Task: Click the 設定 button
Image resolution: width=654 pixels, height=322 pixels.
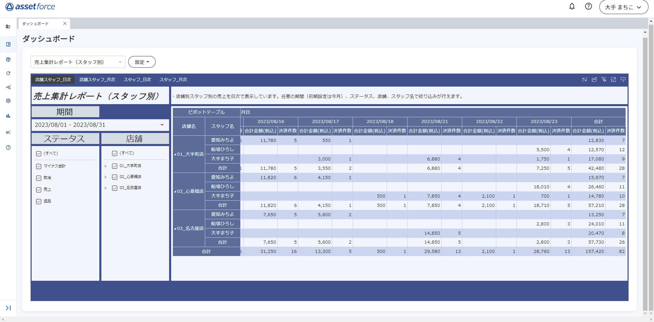Action: click(x=142, y=62)
